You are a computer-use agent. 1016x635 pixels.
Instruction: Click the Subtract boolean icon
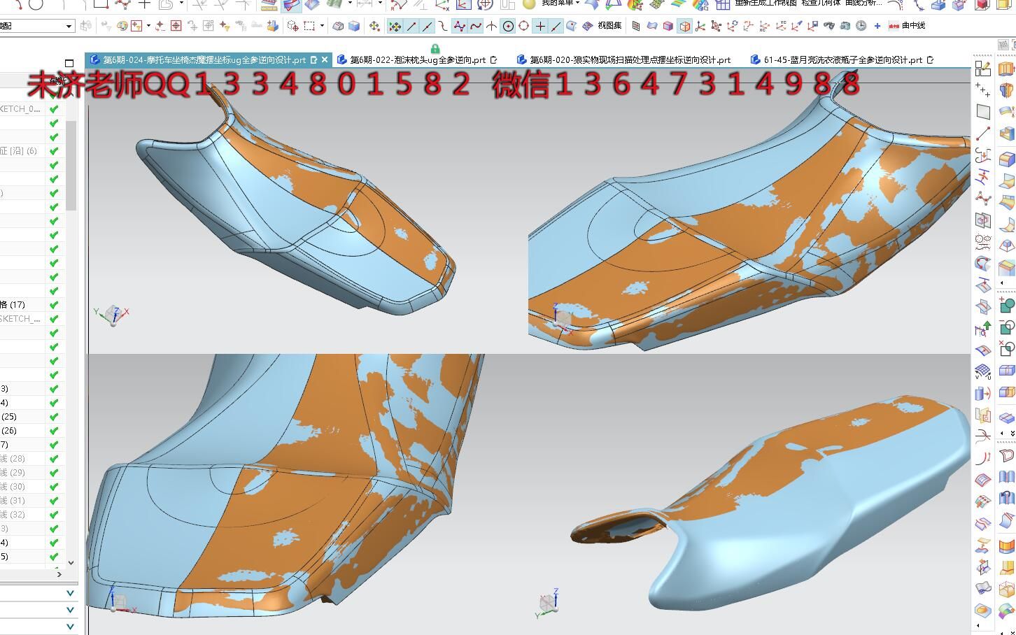[x=1007, y=327]
